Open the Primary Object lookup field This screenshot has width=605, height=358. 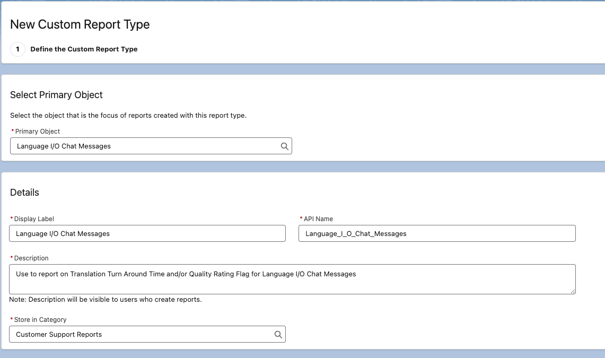click(x=151, y=146)
